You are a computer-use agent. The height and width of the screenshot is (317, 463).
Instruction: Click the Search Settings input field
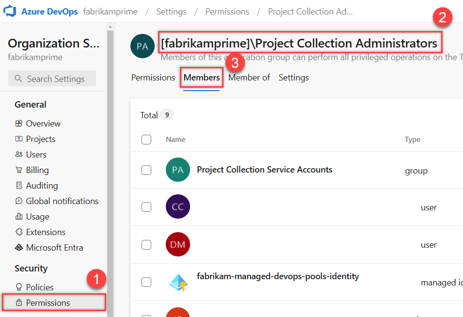tap(52, 78)
